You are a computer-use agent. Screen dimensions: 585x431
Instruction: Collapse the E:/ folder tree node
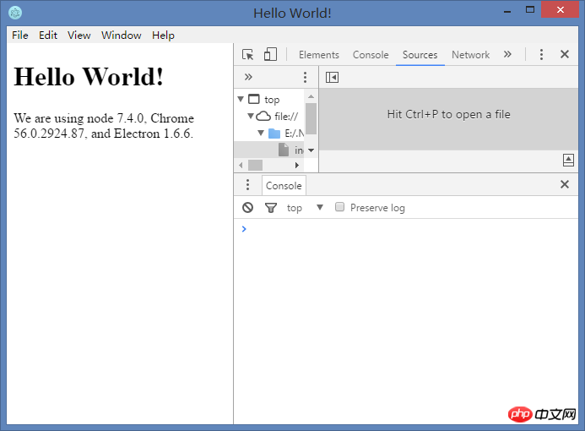(261, 133)
